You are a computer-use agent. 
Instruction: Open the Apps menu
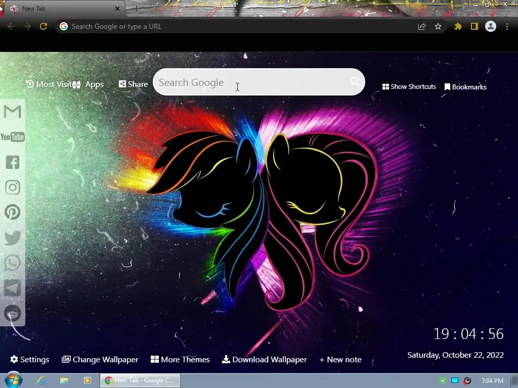(88, 84)
